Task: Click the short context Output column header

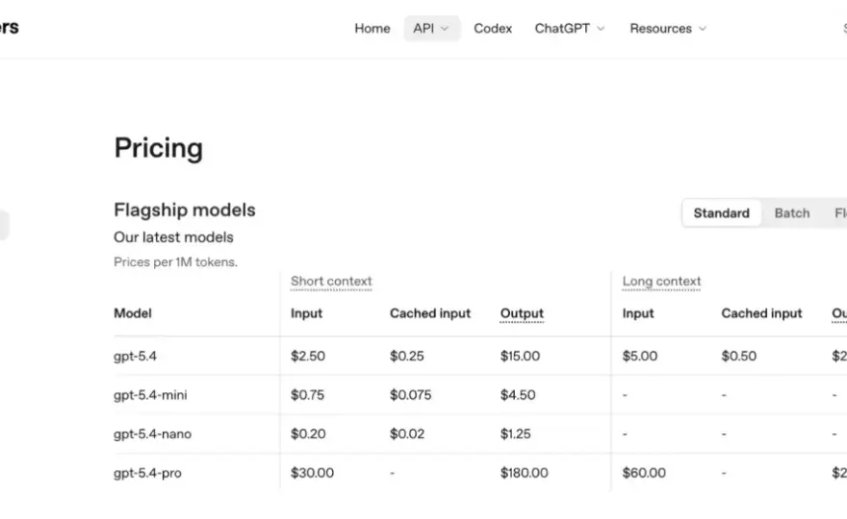Action: [522, 313]
